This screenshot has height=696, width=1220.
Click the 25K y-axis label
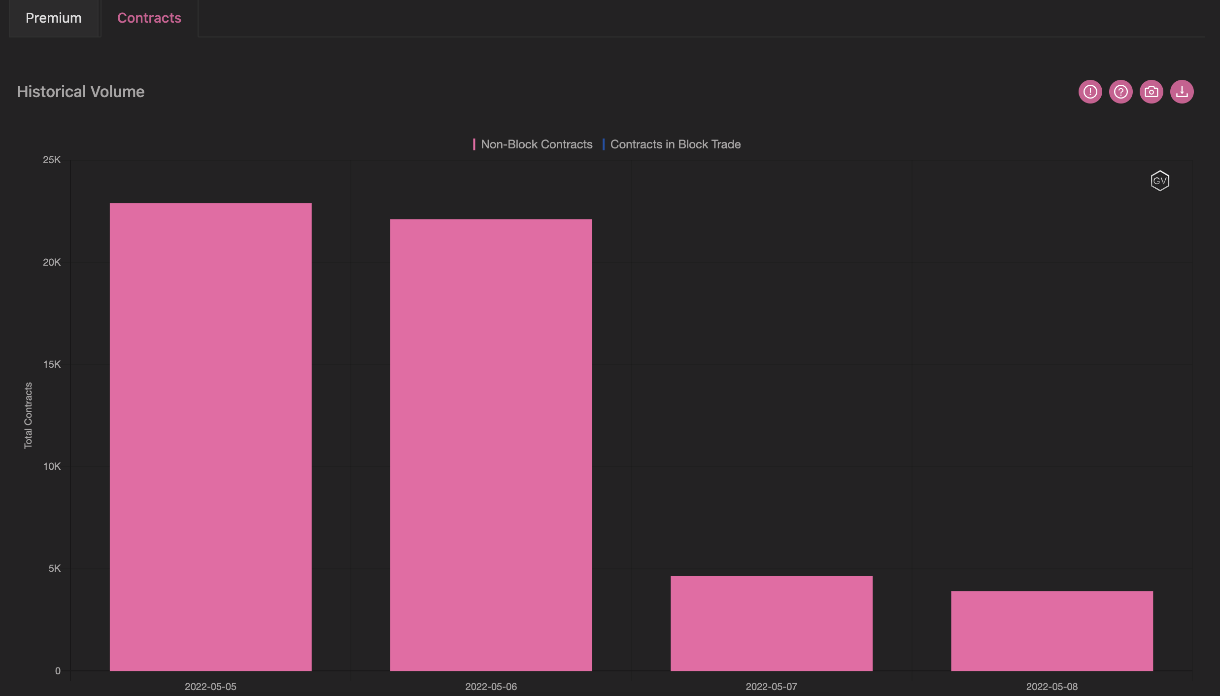click(x=52, y=160)
